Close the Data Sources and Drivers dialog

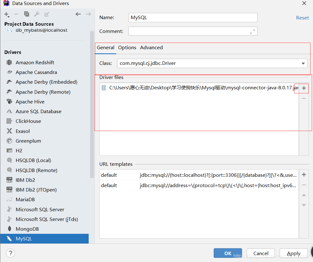click(x=304, y=3)
